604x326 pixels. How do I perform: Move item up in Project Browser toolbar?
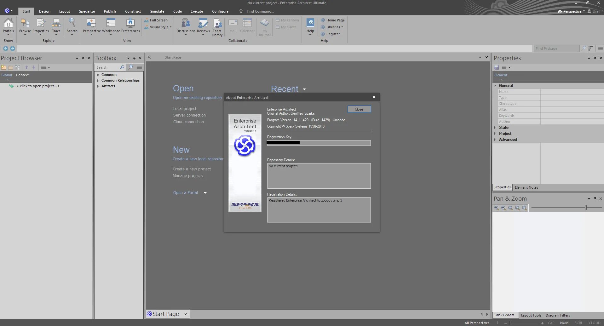coord(27,67)
